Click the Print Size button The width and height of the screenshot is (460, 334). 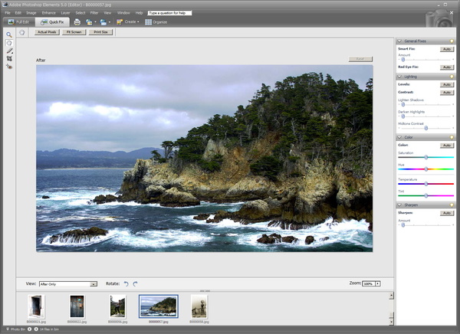click(100, 32)
